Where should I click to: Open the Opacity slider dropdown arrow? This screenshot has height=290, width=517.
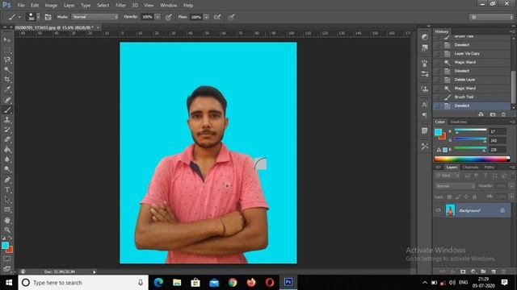(x=158, y=17)
